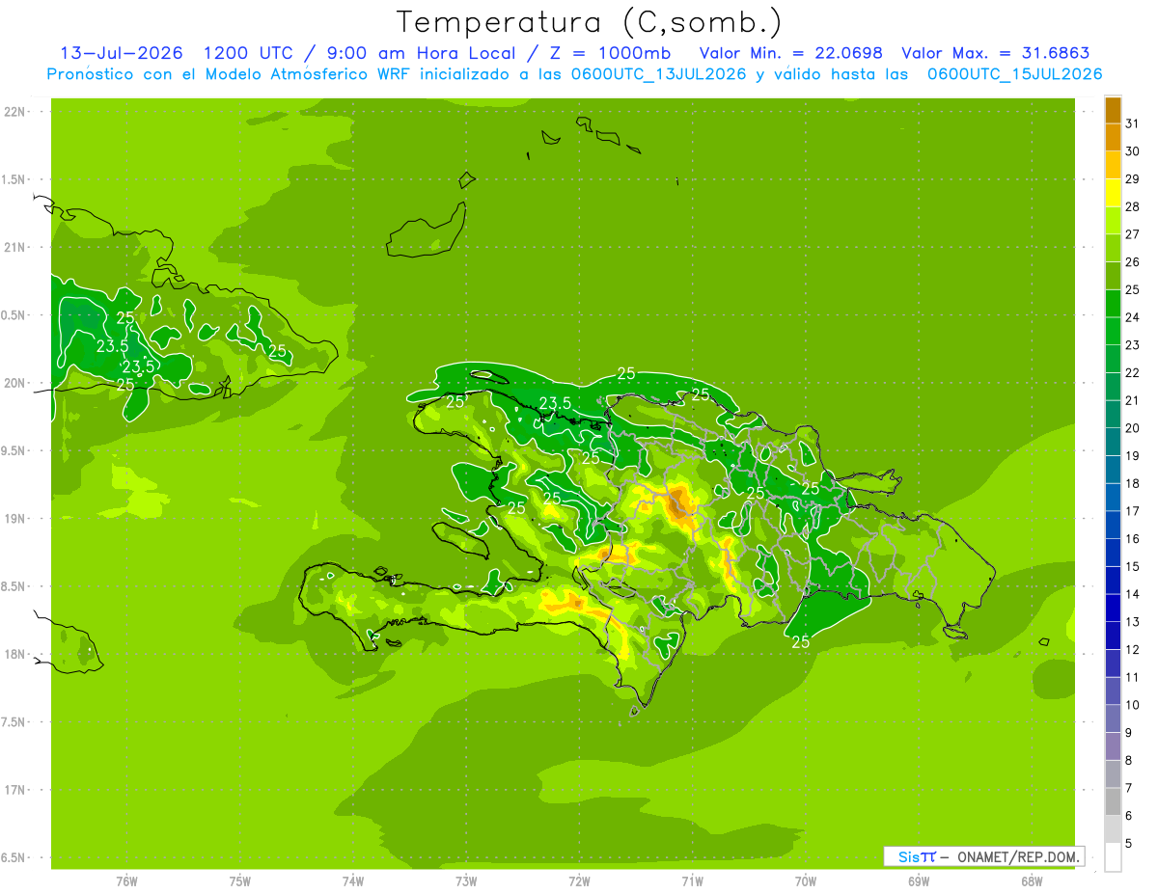The image size is (1158, 894).
Task: Click the '73W' longitude axis label
Action: [x=466, y=881]
